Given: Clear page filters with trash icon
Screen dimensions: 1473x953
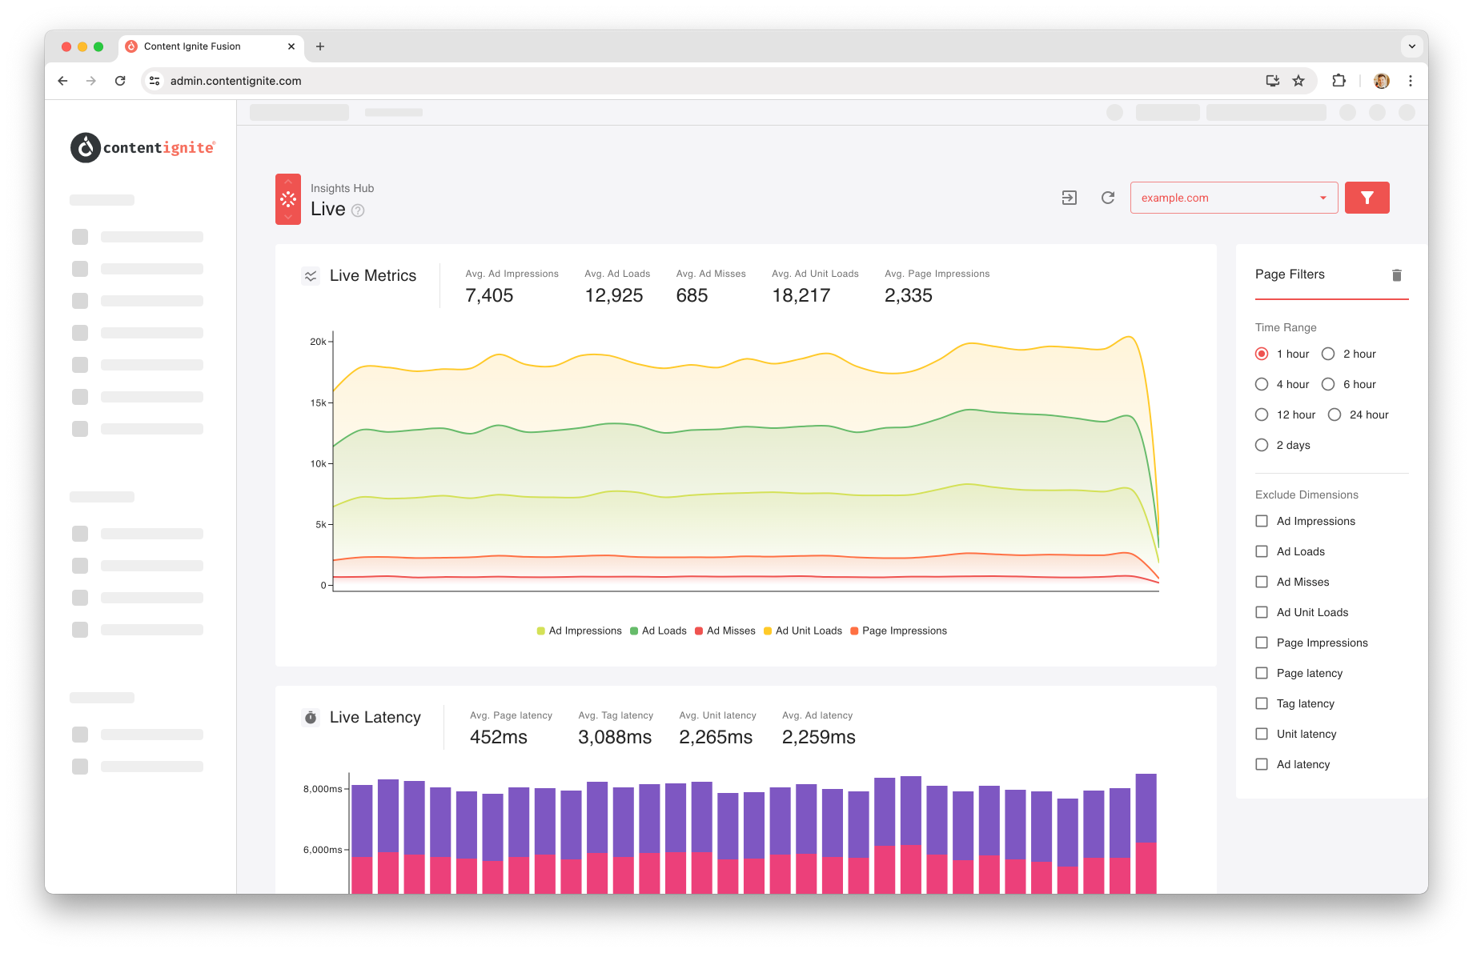Looking at the screenshot, I should point(1397,275).
